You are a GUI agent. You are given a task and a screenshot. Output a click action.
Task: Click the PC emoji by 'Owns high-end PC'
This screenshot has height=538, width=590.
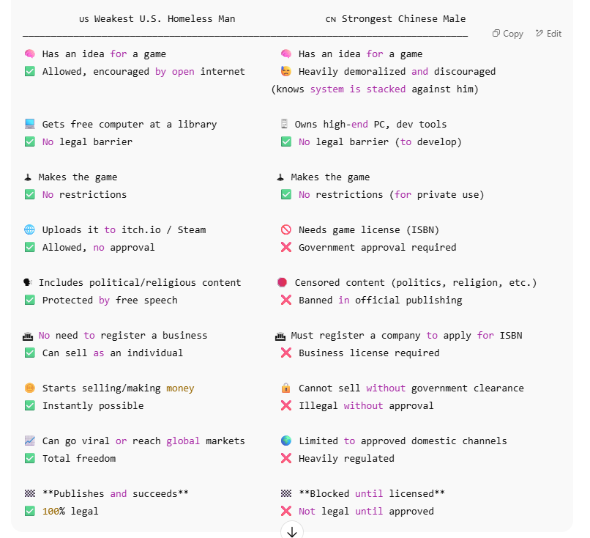(x=285, y=124)
